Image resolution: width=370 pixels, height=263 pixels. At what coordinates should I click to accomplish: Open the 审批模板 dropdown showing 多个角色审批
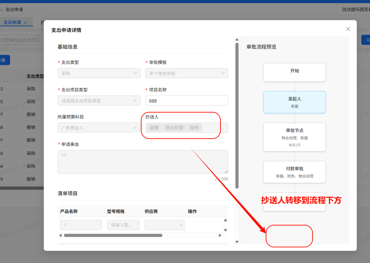(x=187, y=73)
